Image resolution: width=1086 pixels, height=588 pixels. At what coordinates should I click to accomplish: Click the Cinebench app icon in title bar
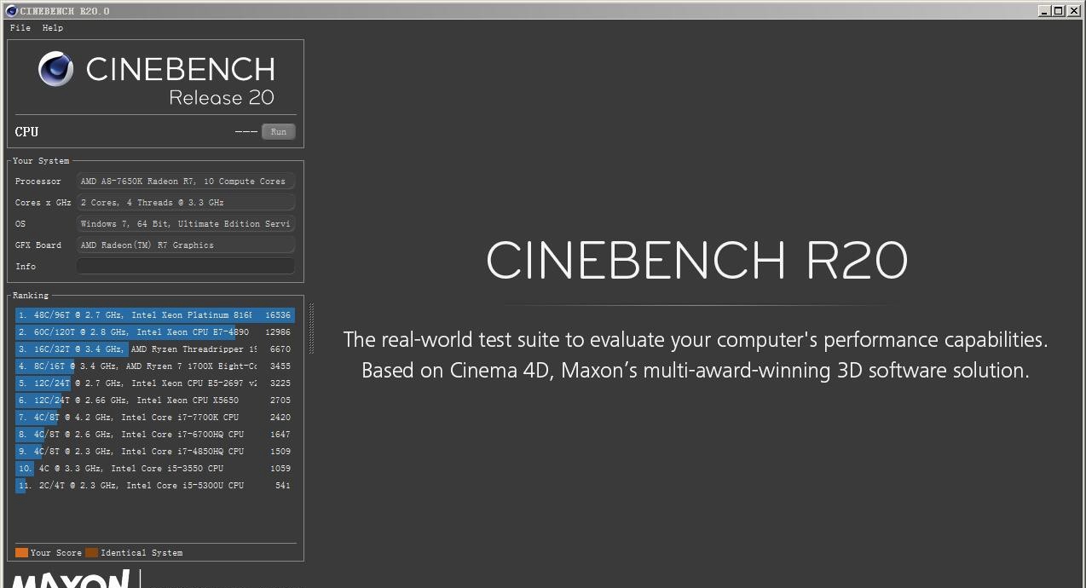(11, 11)
